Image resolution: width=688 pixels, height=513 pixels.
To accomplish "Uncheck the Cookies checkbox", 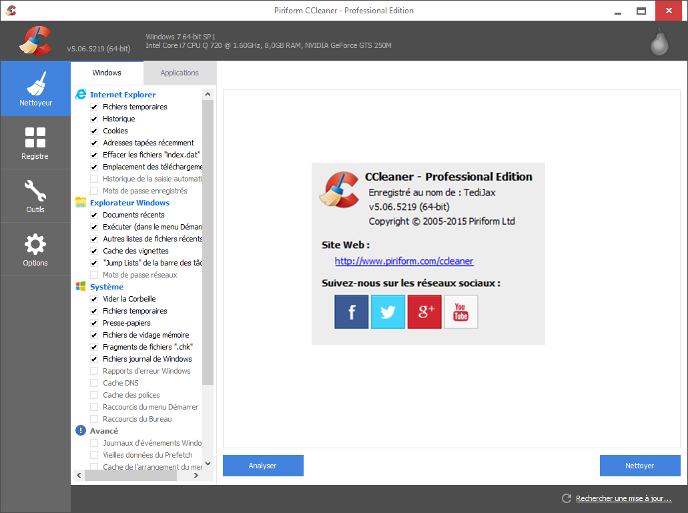I will (94, 131).
